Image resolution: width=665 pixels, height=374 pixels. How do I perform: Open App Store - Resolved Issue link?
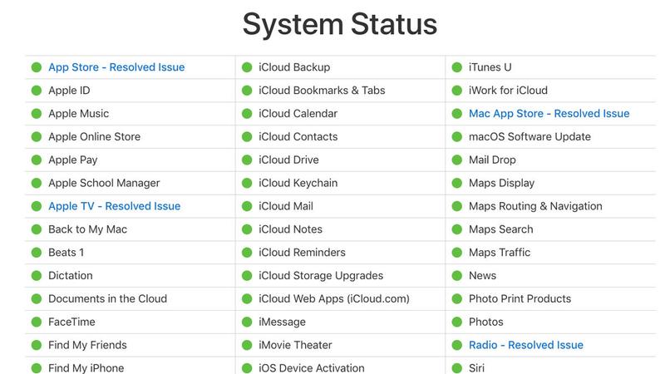pos(116,67)
